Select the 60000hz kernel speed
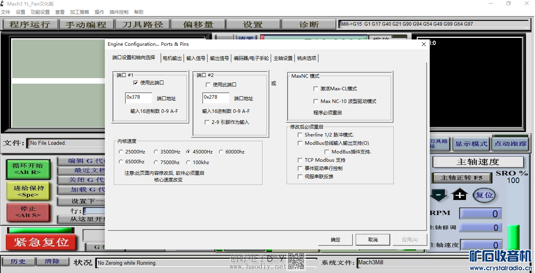 [x=221, y=152]
